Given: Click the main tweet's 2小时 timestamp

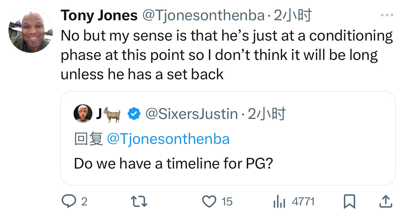Looking at the screenshot, I should tap(293, 15).
